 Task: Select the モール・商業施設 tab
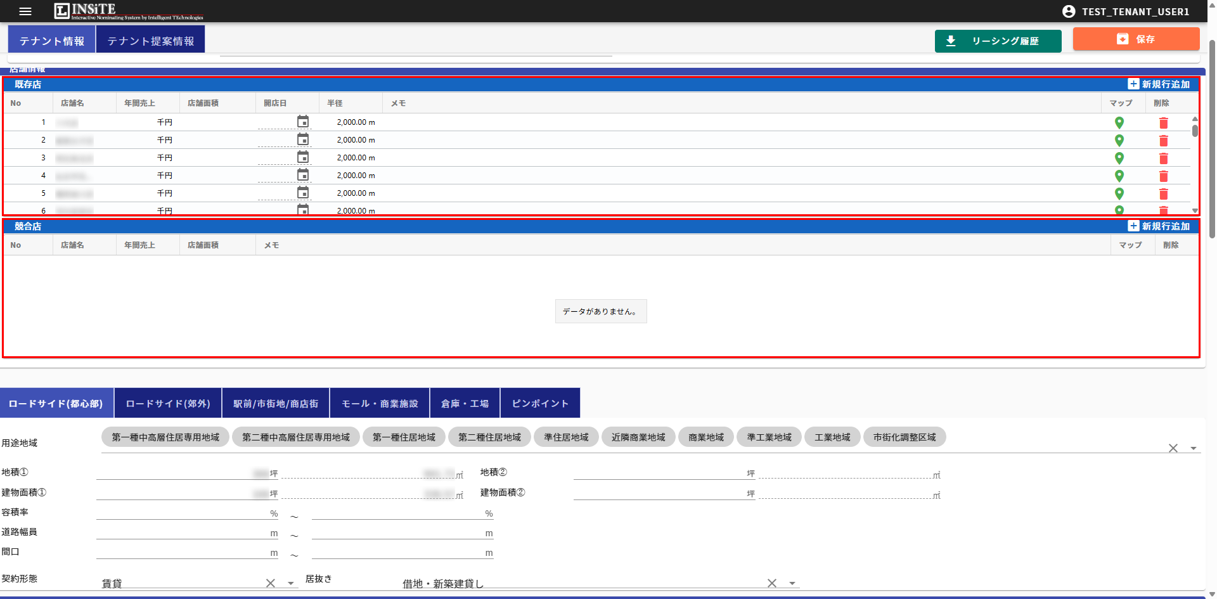pos(380,404)
